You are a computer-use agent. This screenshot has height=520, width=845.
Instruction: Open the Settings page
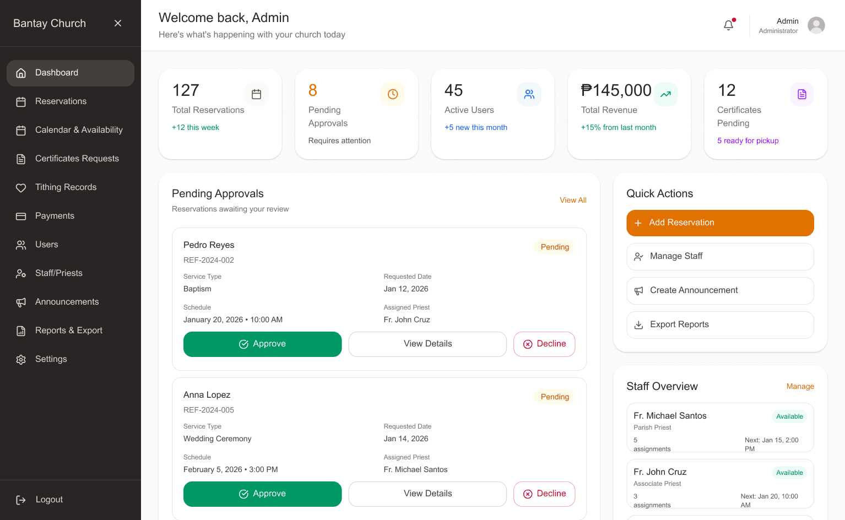[x=51, y=359]
